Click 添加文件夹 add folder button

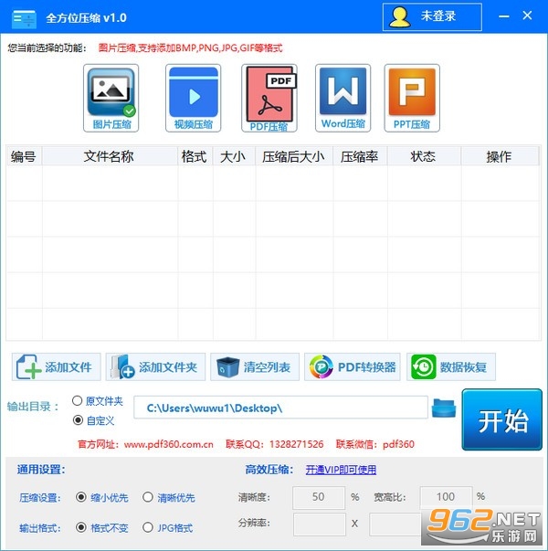click(x=155, y=366)
